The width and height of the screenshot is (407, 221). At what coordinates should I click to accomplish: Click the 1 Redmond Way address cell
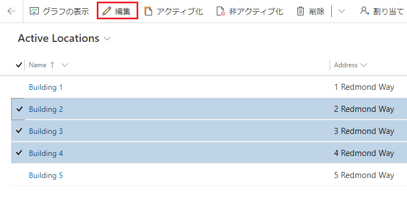(364, 87)
